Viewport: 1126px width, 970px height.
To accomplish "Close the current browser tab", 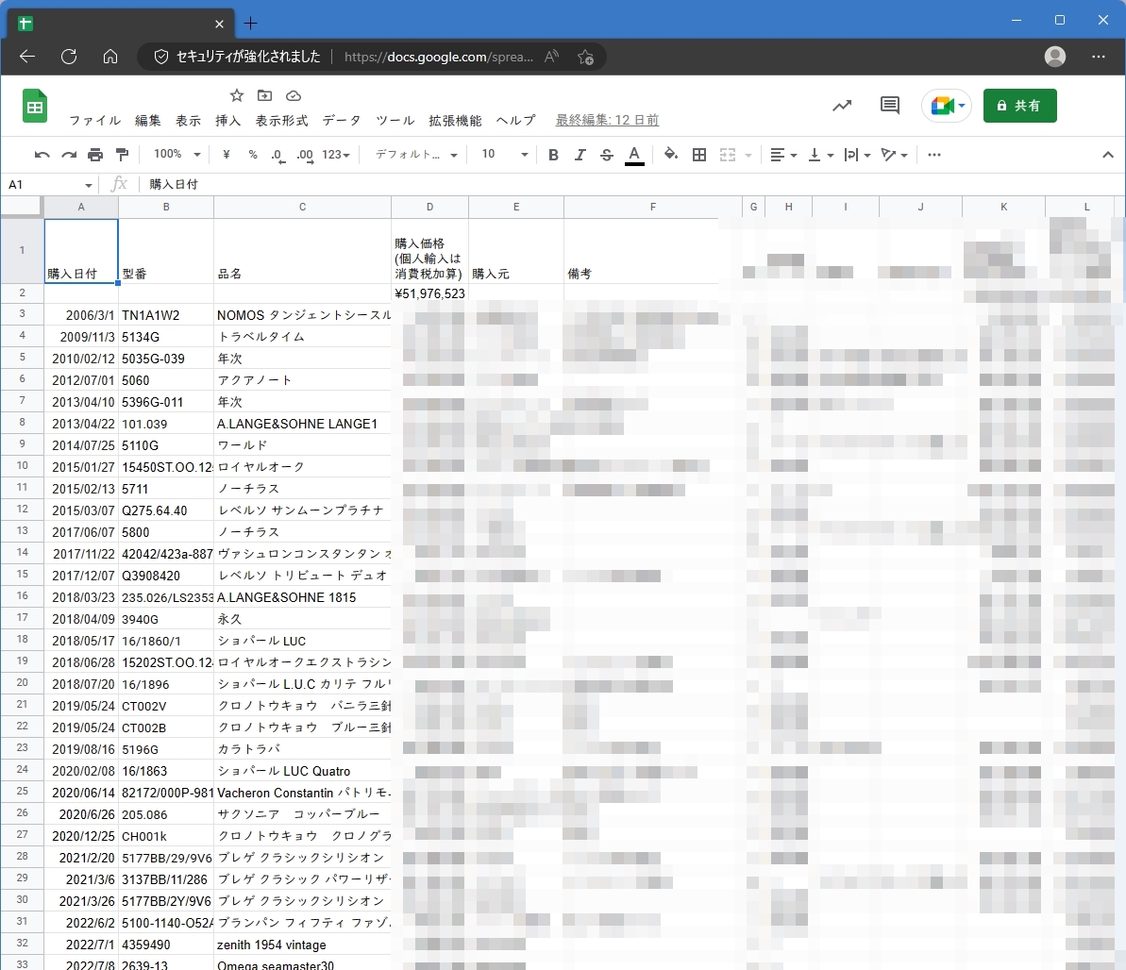I will 219,24.
